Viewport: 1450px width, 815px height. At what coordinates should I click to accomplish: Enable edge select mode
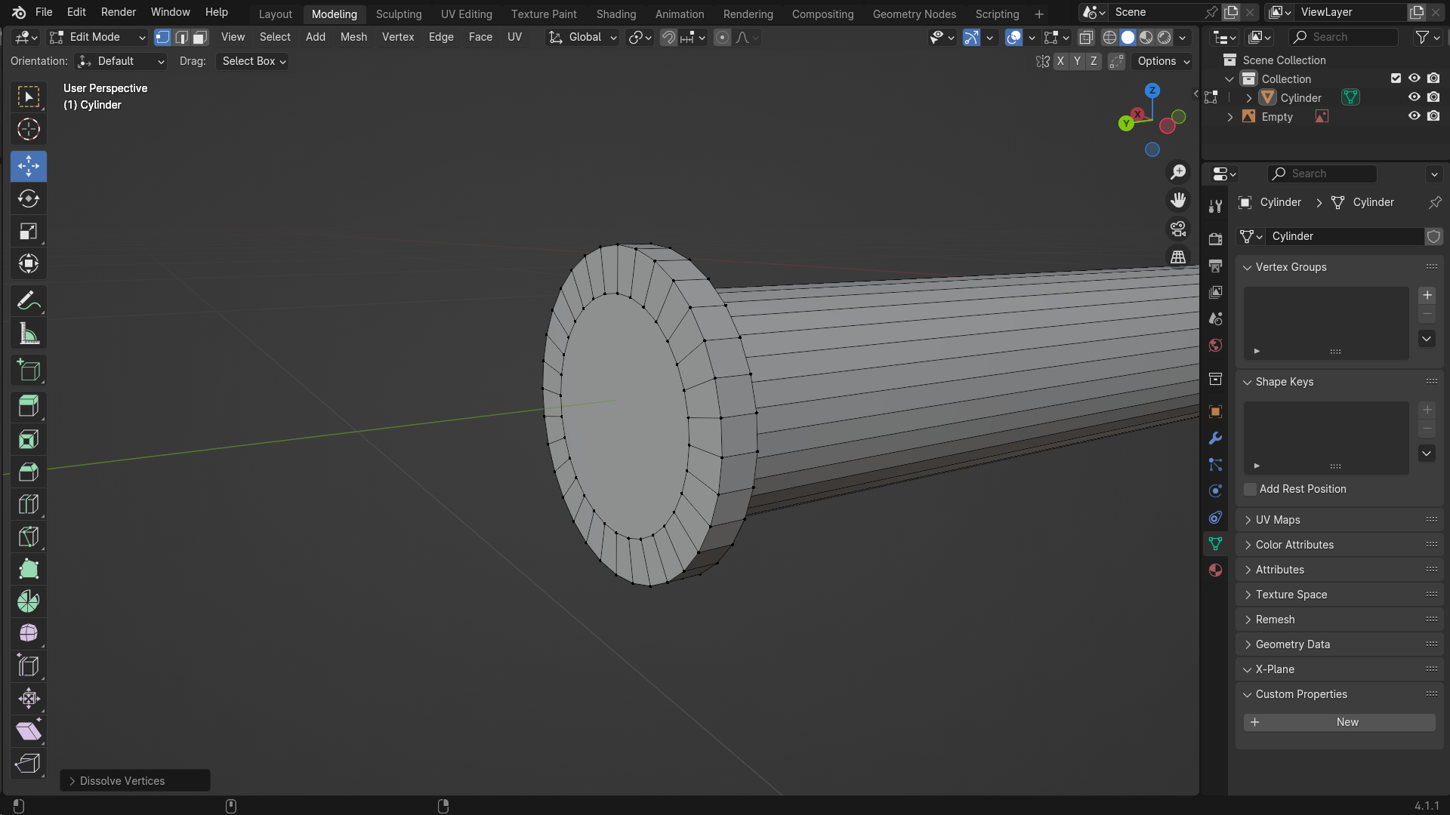coord(181,37)
